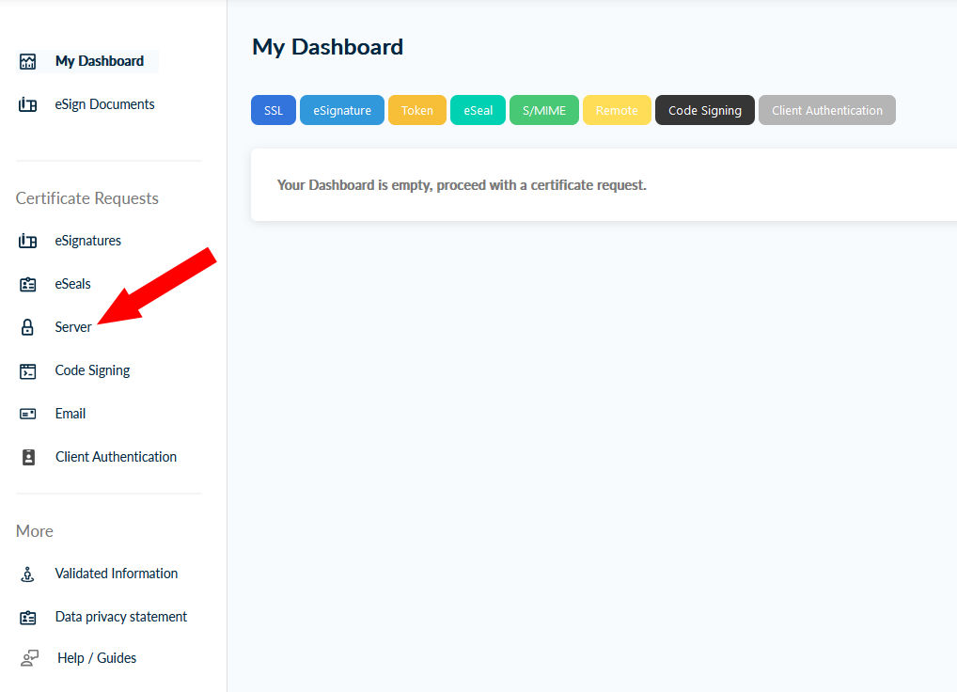Filter dashboard by SSL tag
Viewport: 957px width, 692px height.
point(274,110)
